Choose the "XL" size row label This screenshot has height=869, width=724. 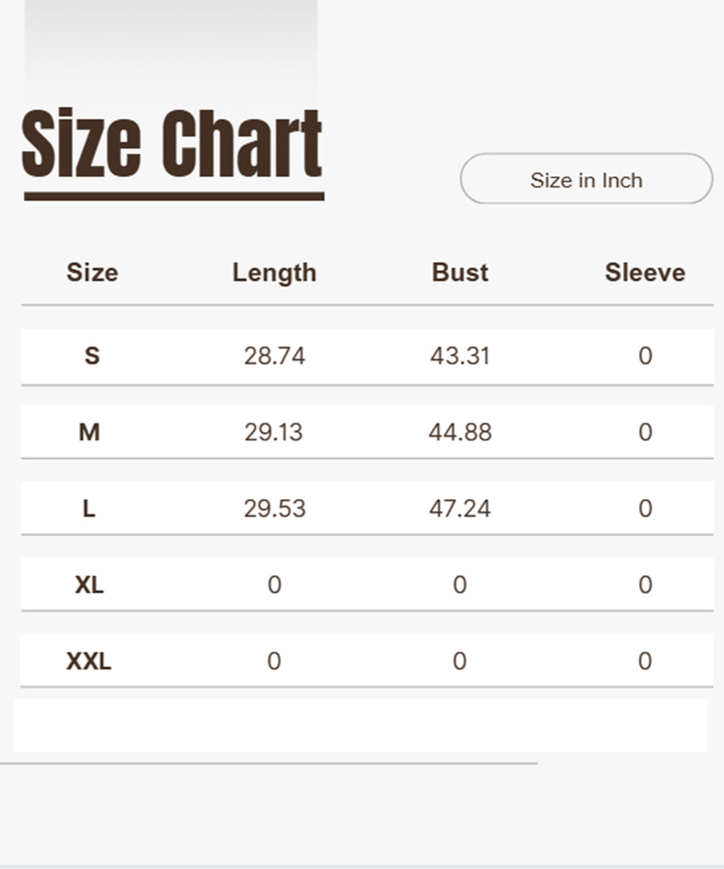(89, 585)
